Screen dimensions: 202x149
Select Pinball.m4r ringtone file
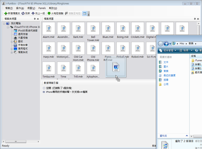pos(123,50)
